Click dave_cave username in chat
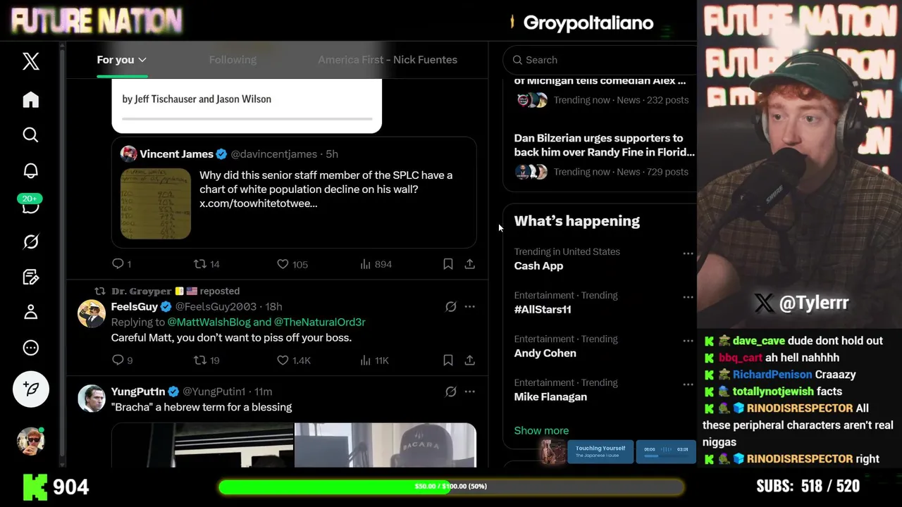 tap(758, 341)
